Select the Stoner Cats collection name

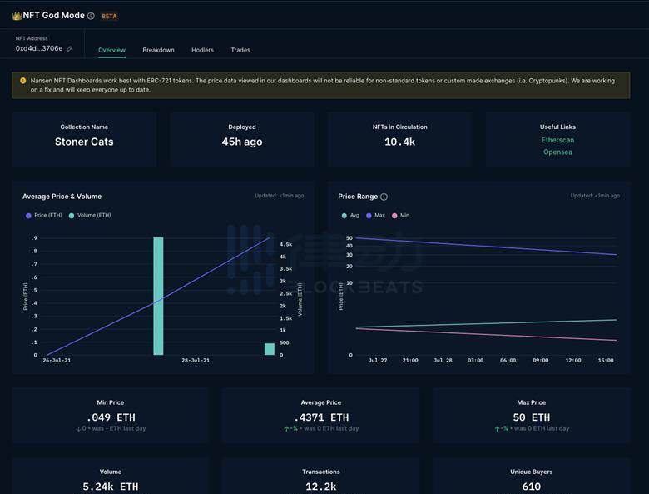84,142
